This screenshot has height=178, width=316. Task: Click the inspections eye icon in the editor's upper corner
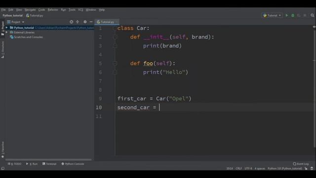click(314, 27)
